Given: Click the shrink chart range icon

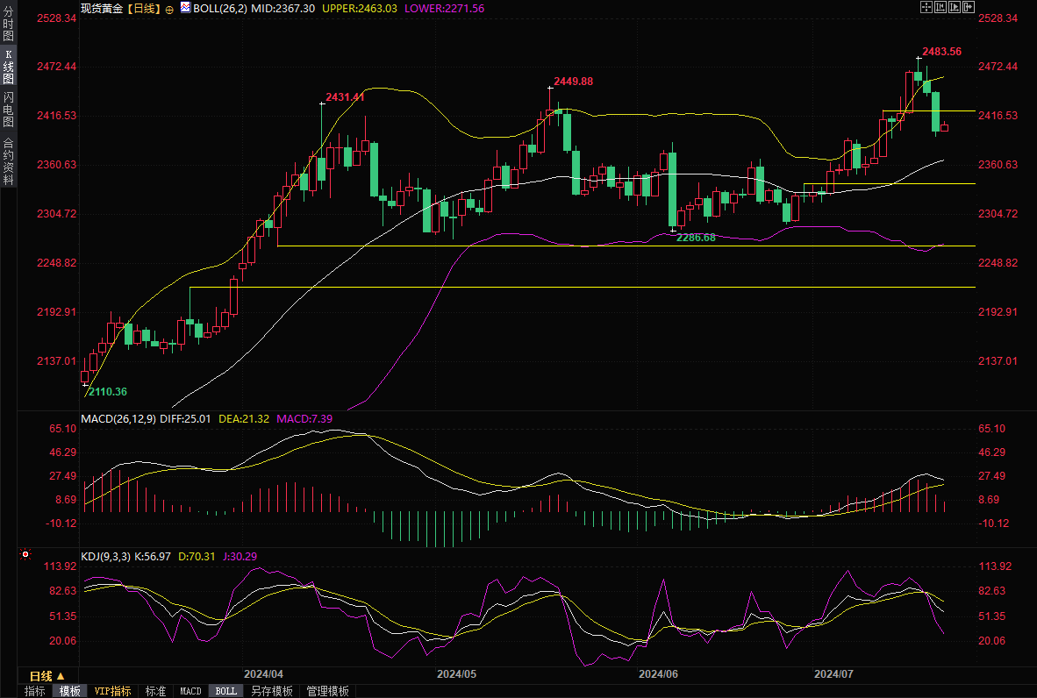Looking at the screenshot, I should pyautogui.click(x=940, y=7).
